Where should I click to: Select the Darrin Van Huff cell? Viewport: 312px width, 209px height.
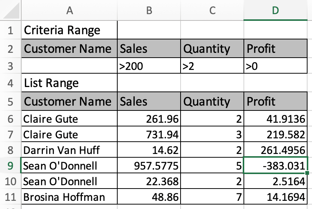pyautogui.click(x=69, y=150)
